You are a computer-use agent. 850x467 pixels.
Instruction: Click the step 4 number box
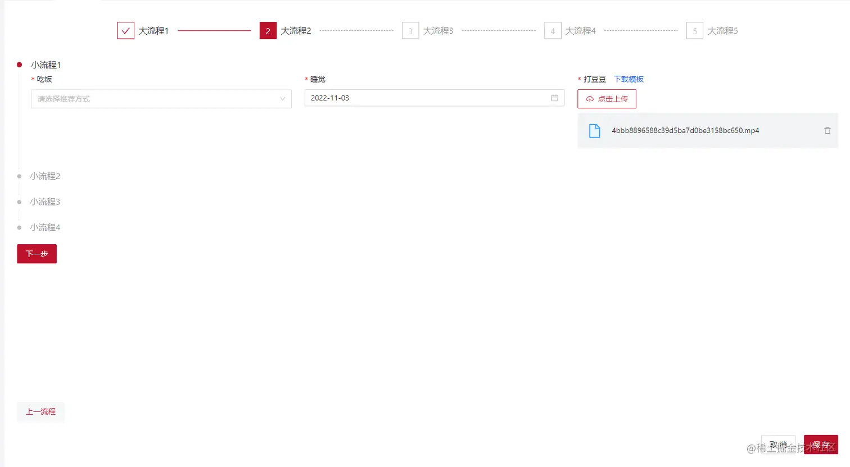[553, 30]
